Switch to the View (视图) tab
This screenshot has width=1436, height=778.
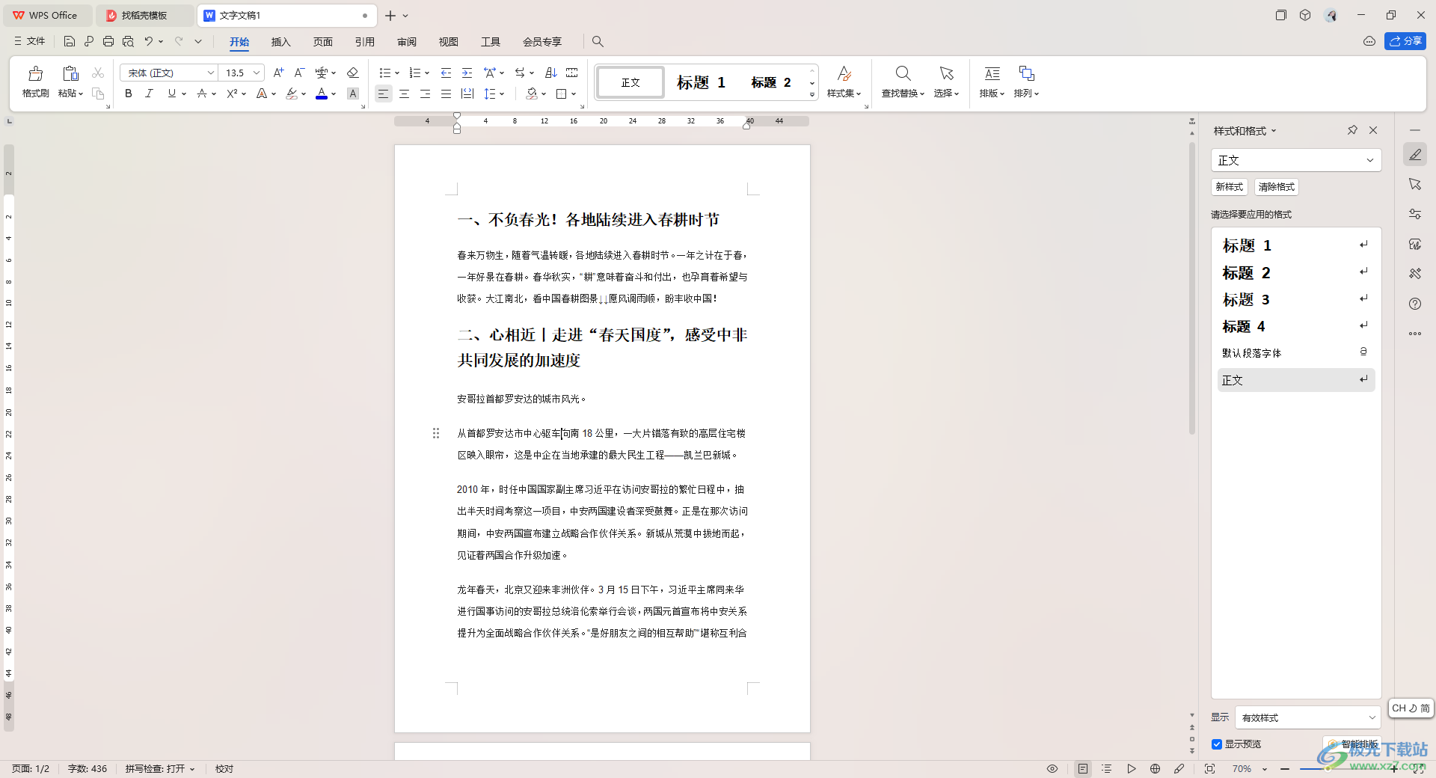click(x=448, y=41)
